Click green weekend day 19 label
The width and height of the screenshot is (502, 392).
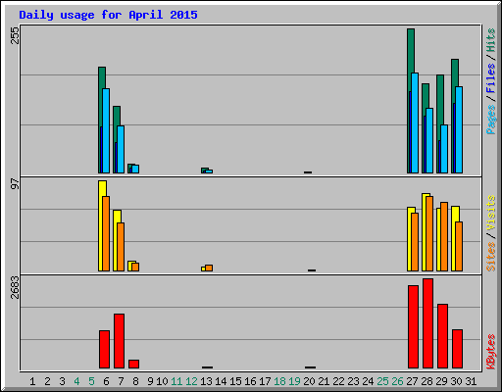click(294, 381)
